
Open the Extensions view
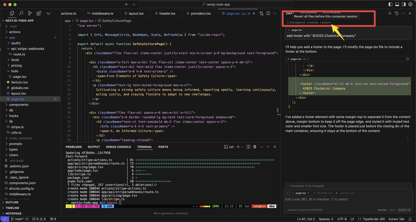pyautogui.click(x=39, y=13)
